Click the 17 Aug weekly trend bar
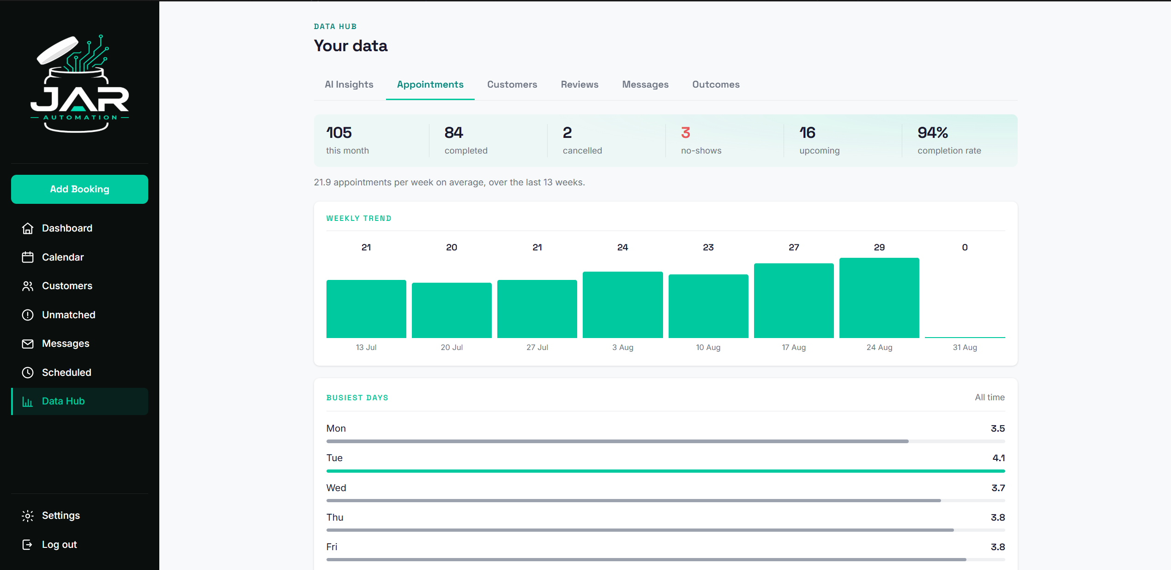This screenshot has height=570, width=1171. (794, 301)
